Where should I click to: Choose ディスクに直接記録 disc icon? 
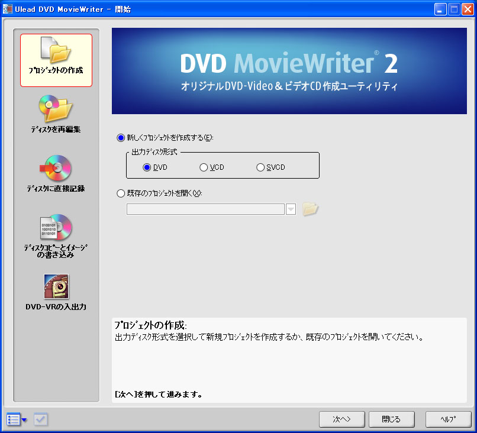pos(56,168)
